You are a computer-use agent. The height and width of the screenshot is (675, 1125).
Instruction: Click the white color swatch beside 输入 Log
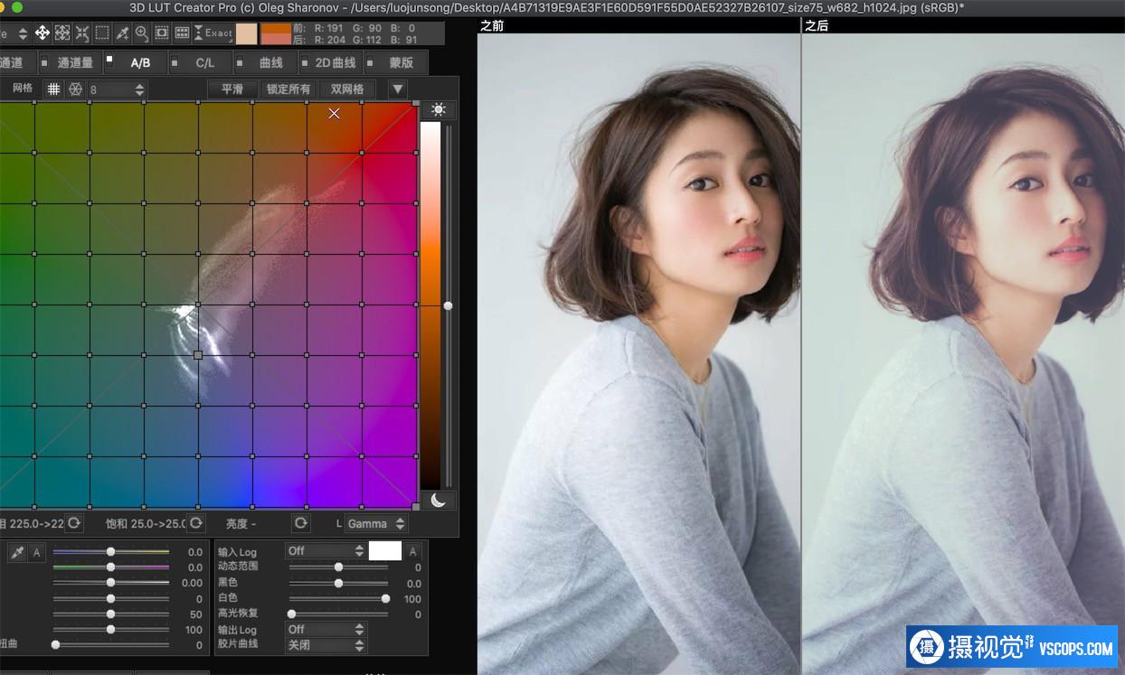tap(385, 550)
